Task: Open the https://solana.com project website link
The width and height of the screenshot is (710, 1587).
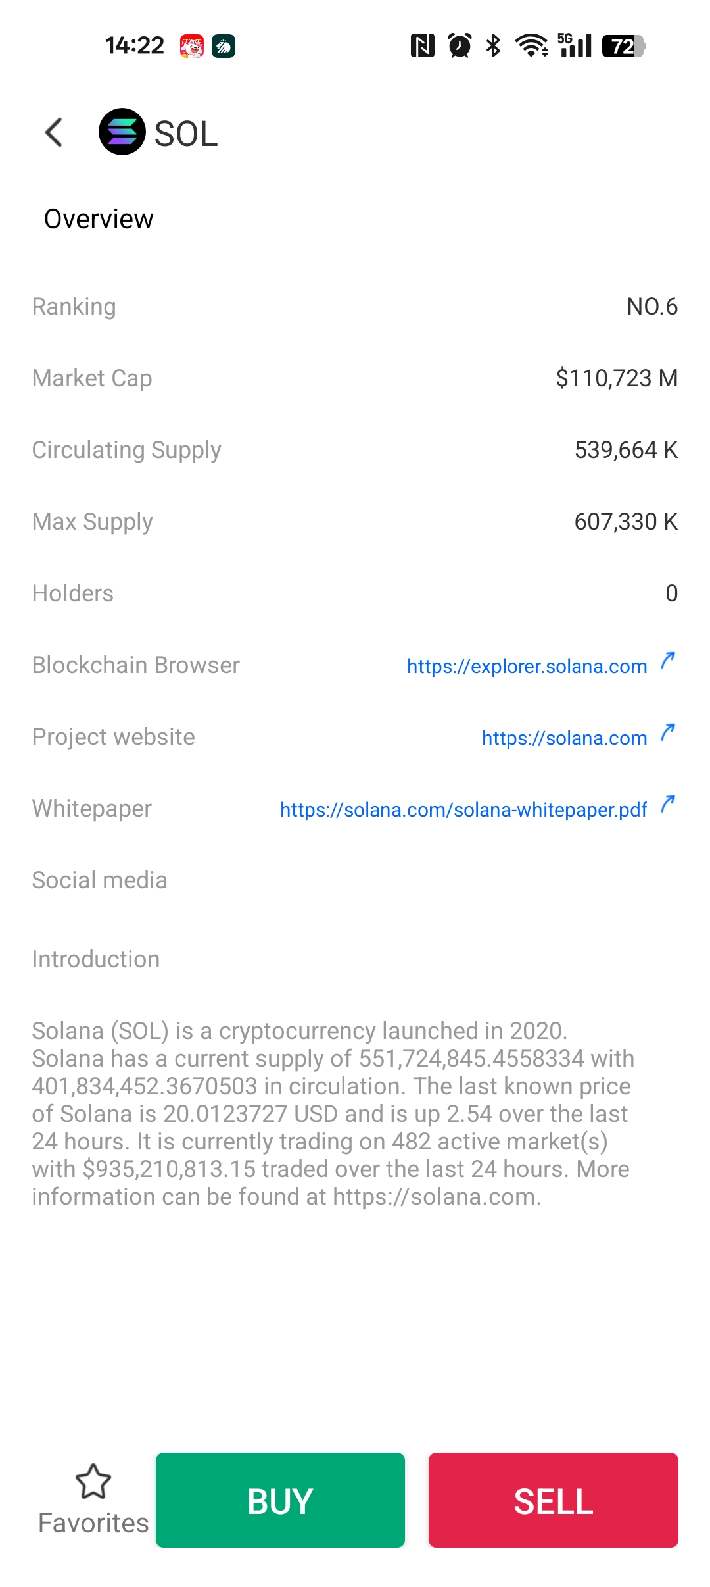Action: 564,738
